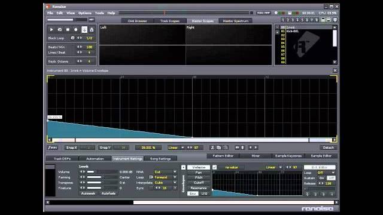Switch to the Master Spectrum tab
This screenshot has width=383, height=215.
(x=235, y=21)
